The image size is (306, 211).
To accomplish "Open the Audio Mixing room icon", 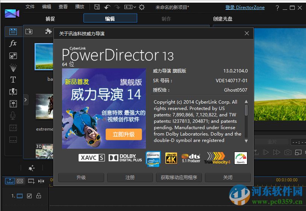I will pyautogui.click(x=13, y=104).
